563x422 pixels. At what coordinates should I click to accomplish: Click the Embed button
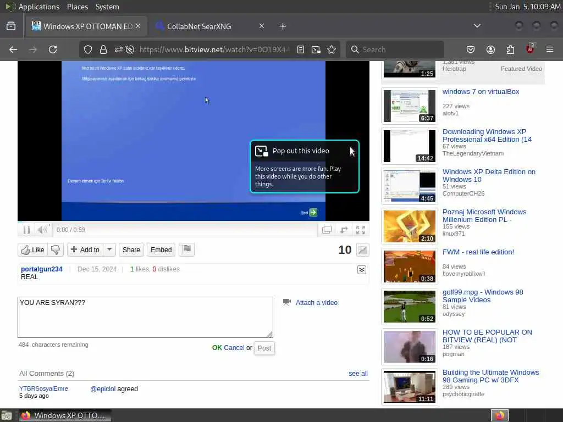click(161, 250)
